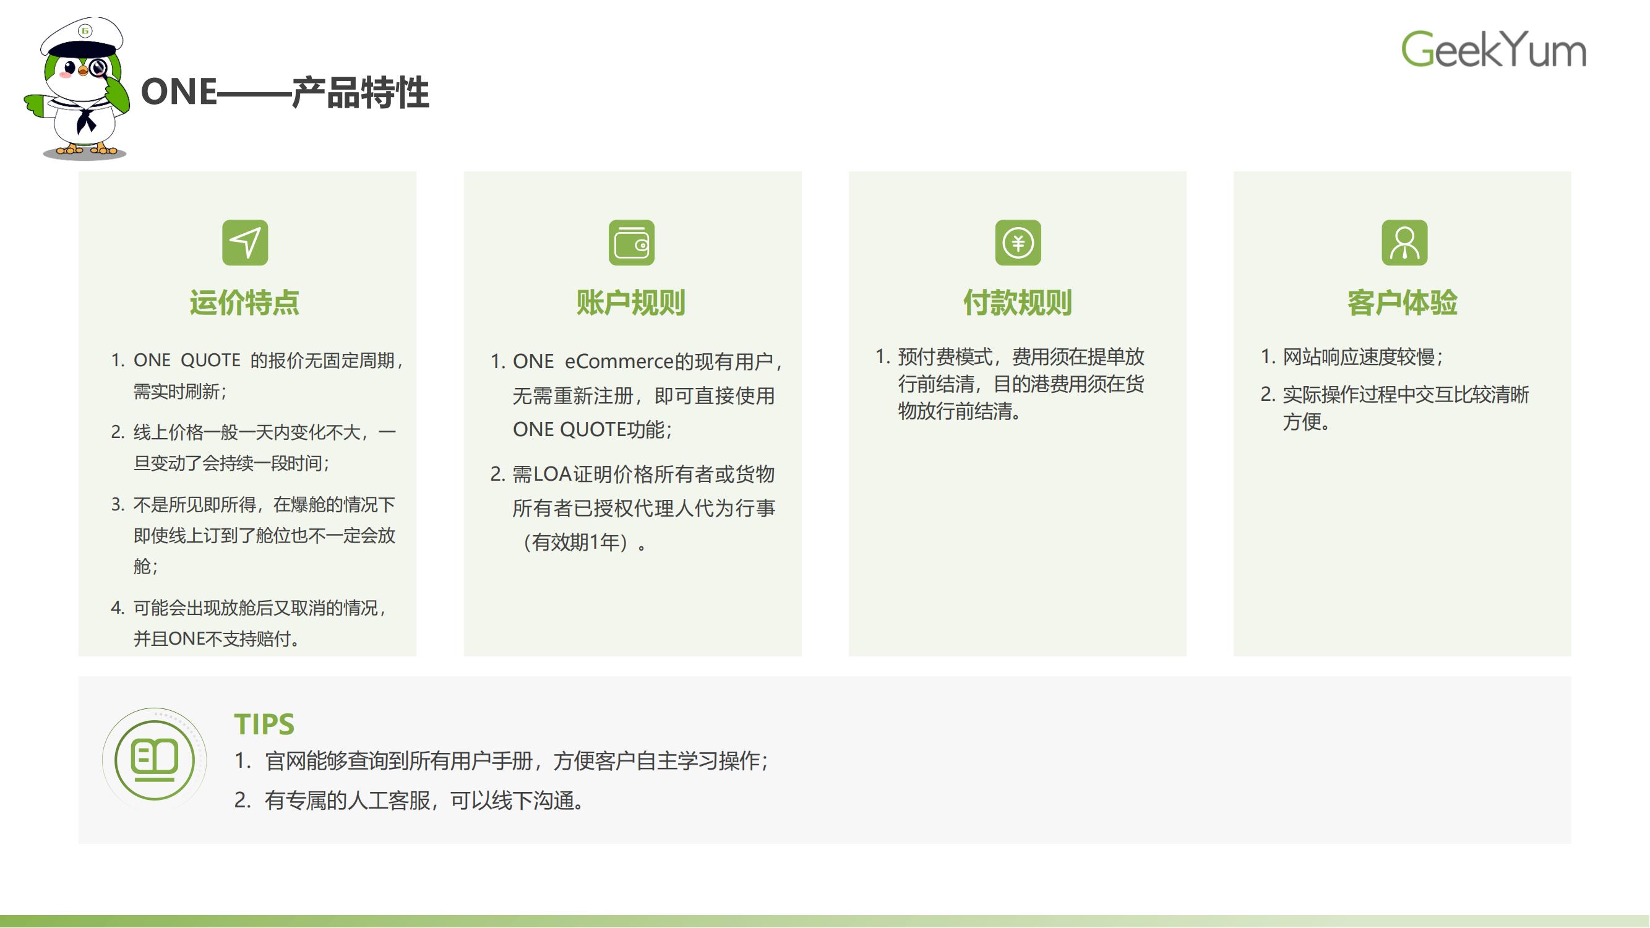Viewport: 1650px width, 928px height.
Task: Select the 付款规则 heading
Action: [x=1017, y=303]
